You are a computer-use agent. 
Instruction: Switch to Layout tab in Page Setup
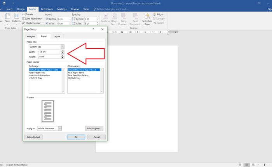(x=57, y=36)
